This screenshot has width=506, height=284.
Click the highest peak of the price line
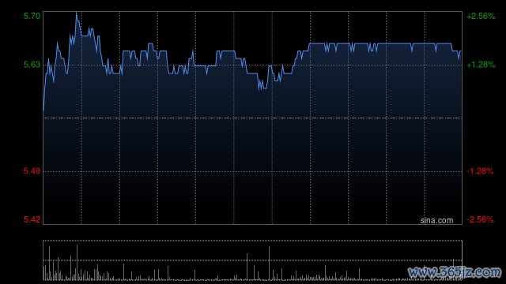click(77, 13)
